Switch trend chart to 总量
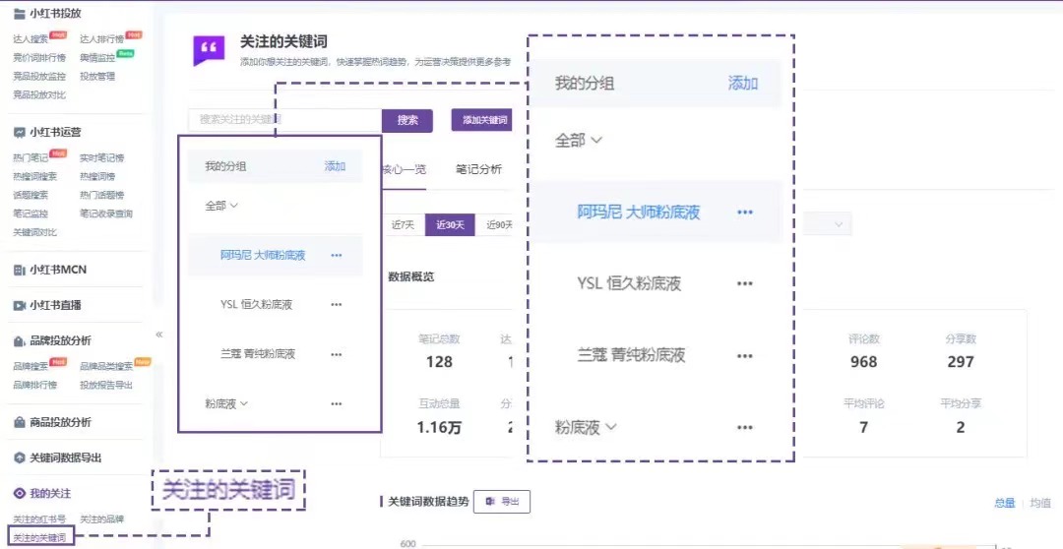 pos(1005,503)
